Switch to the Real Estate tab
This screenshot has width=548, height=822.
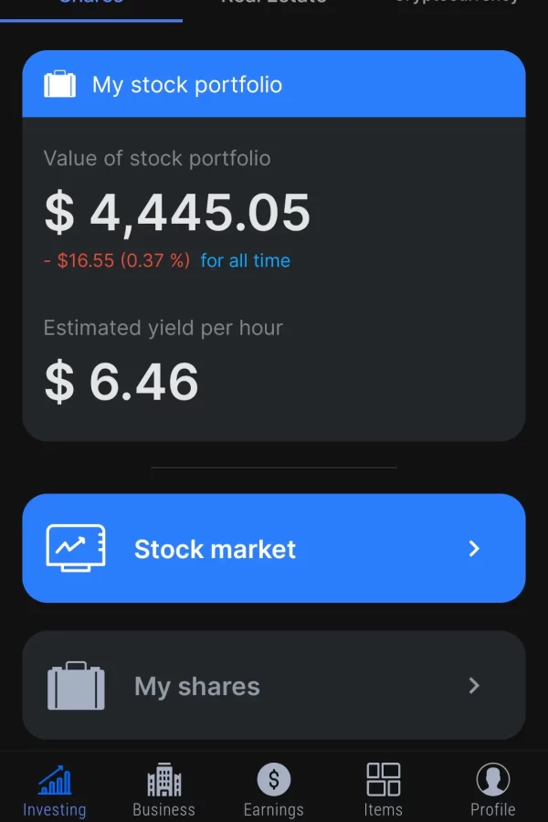(274, 4)
